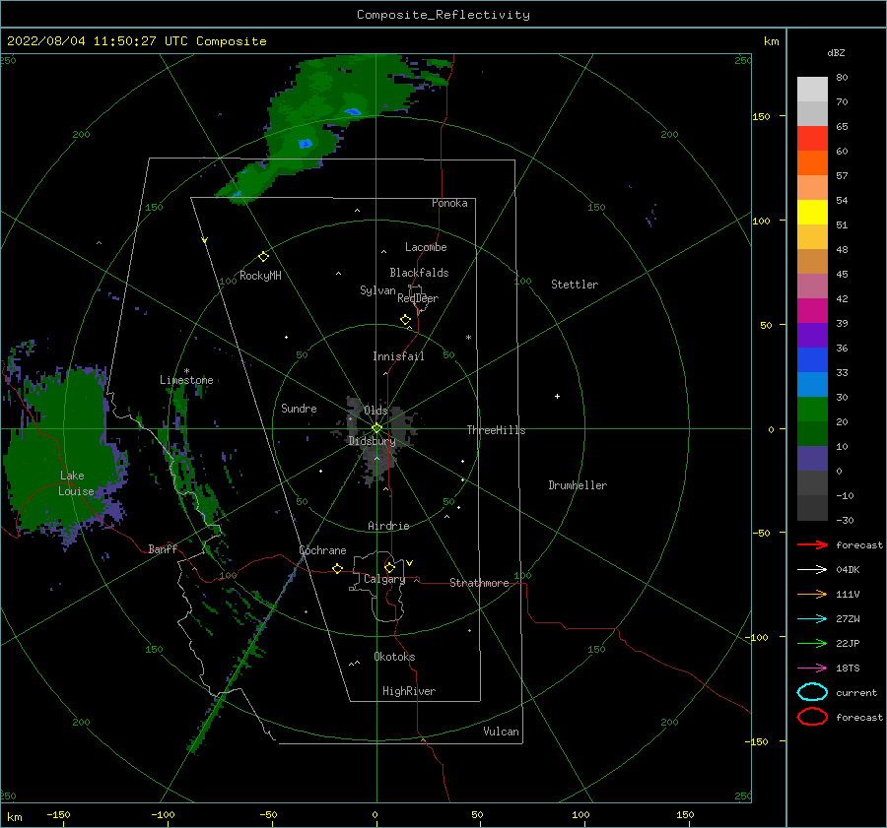Click the yellow diamond marker near Cochrane
887x828 pixels.
pyautogui.click(x=337, y=568)
